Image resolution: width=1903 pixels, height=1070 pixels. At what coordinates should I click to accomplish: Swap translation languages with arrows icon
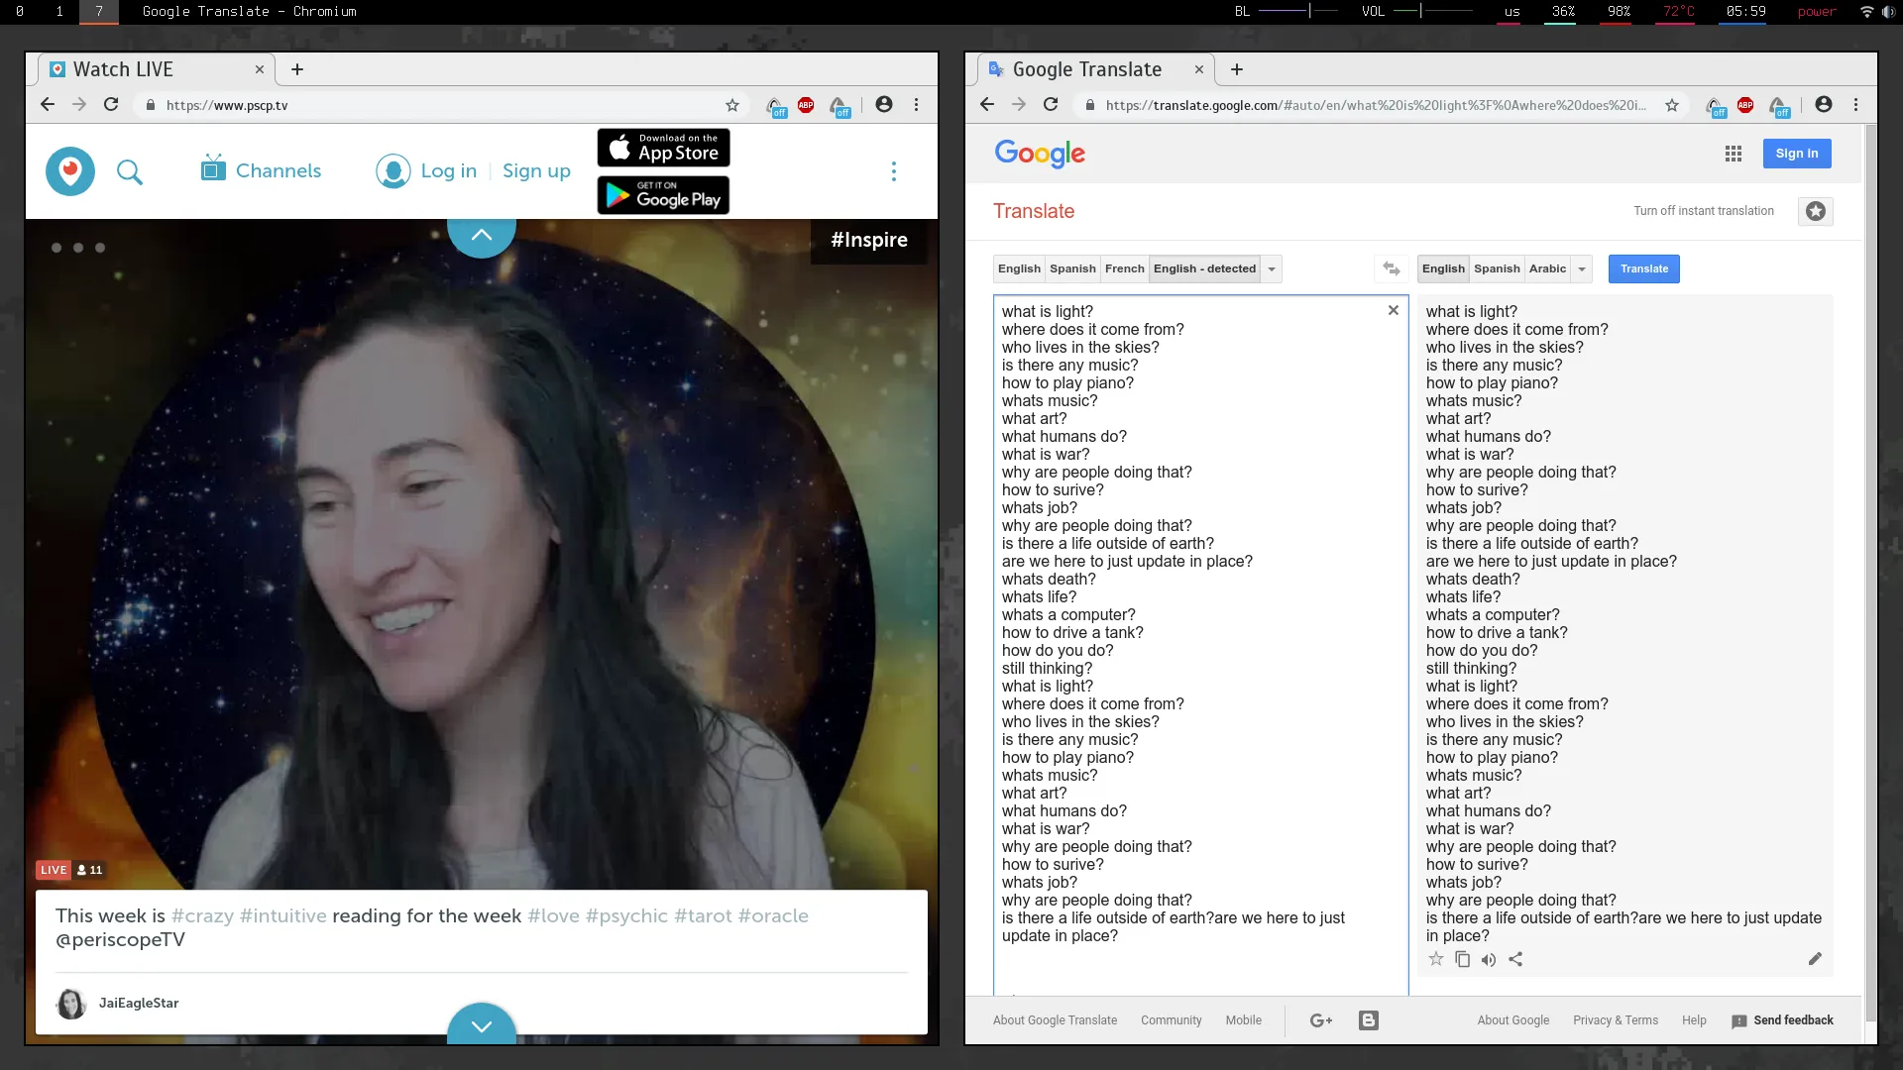click(x=1392, y=268)
